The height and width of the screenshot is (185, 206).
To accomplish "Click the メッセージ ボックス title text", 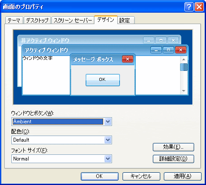I will 93,59.
